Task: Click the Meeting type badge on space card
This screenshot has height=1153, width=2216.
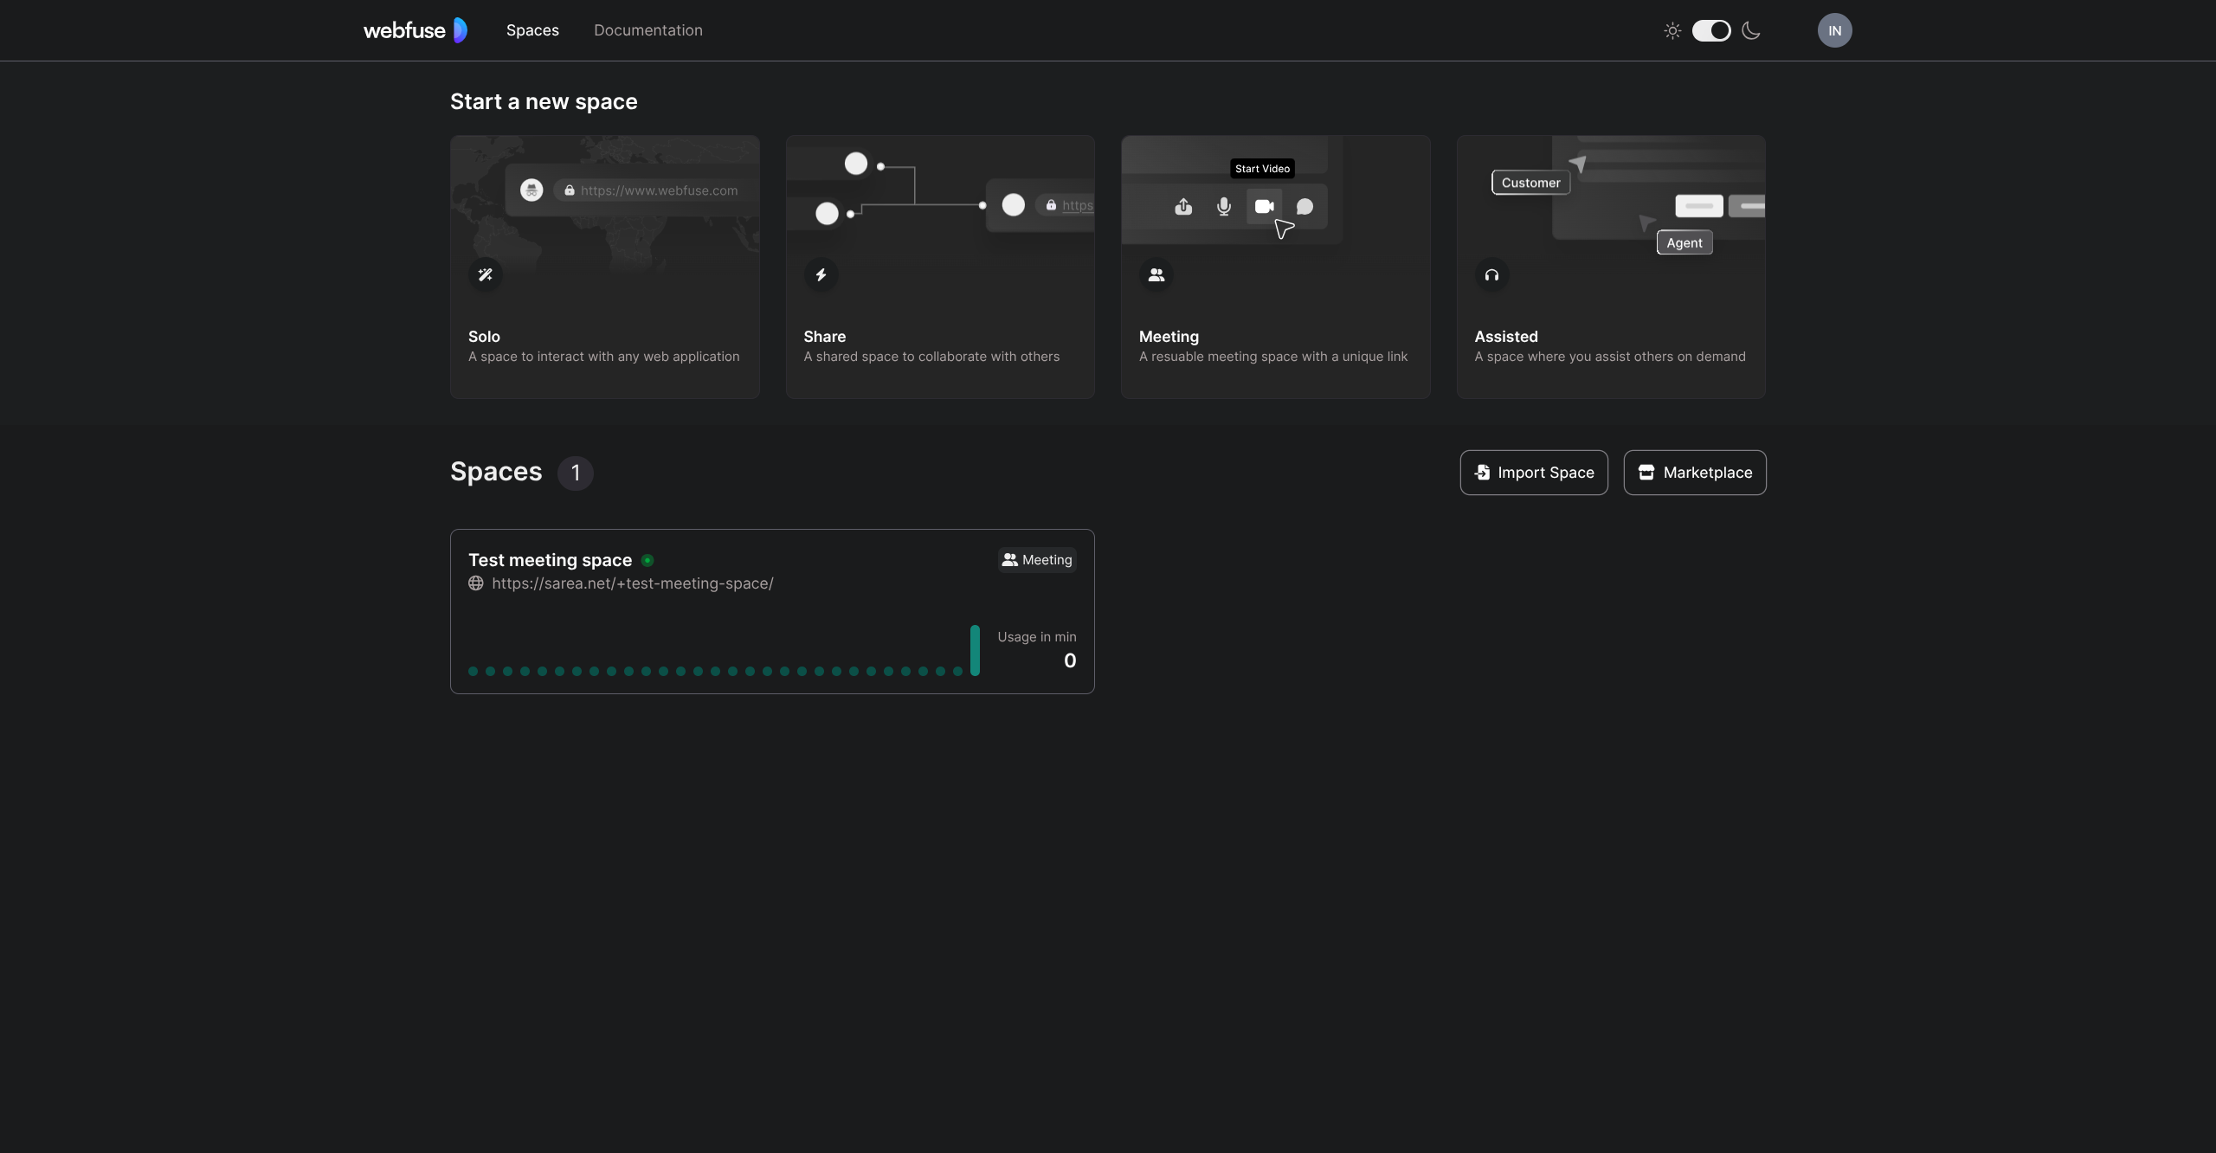Action: pos(1037,560)
